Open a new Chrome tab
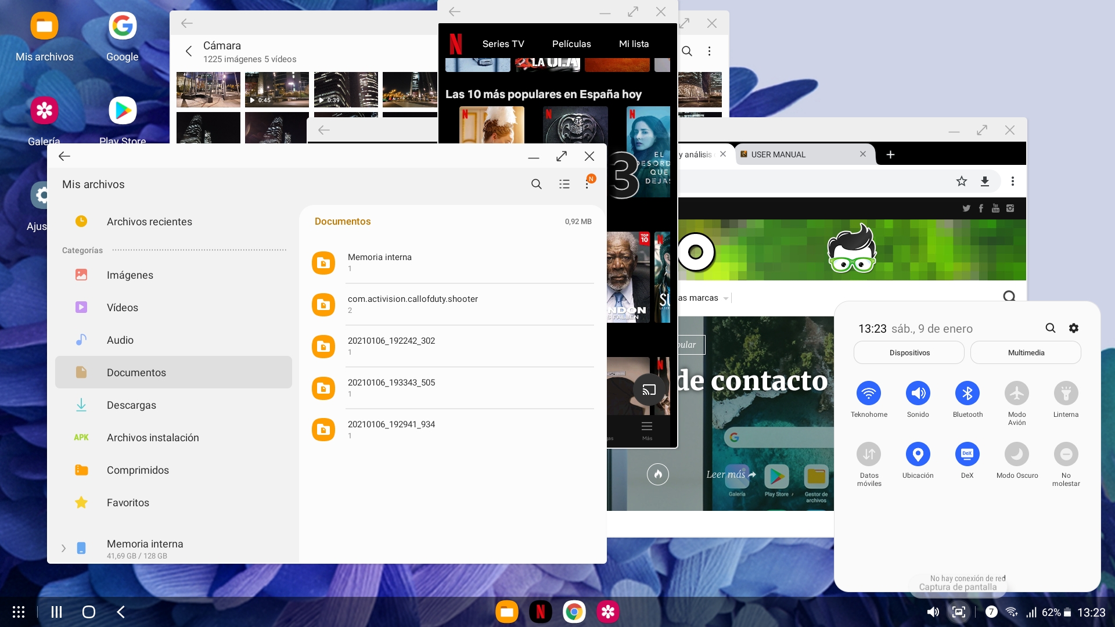Viewport: 1115px width, 627px height. [x=890, y=154]
